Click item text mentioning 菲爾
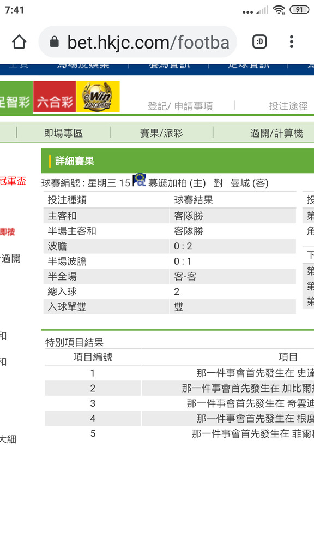 253,433
